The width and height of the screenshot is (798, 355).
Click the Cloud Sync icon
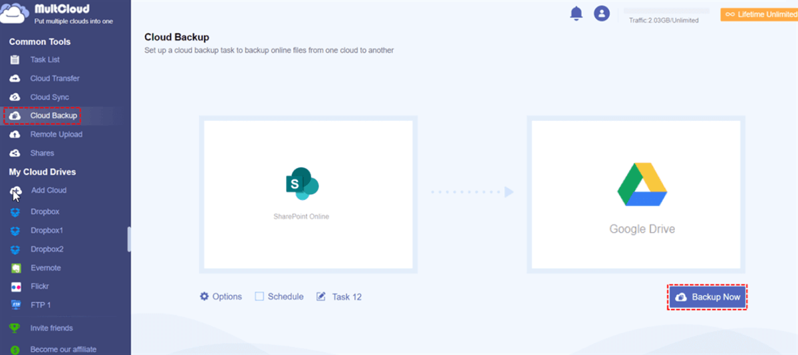tap(15, 97)
